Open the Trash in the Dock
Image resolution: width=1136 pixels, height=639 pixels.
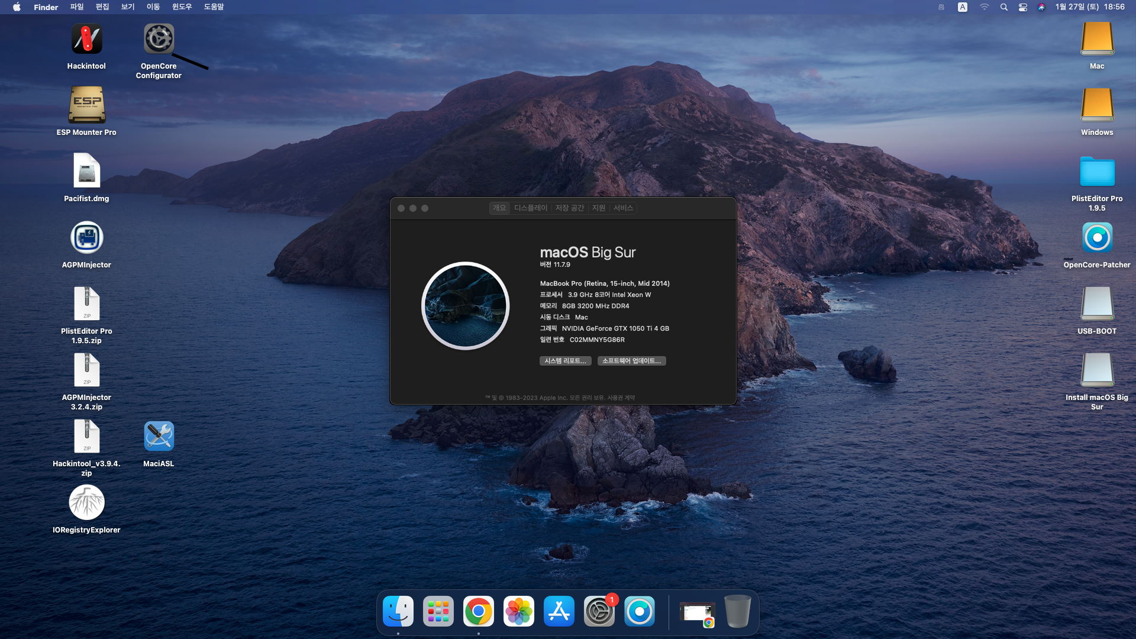(738, 611)
